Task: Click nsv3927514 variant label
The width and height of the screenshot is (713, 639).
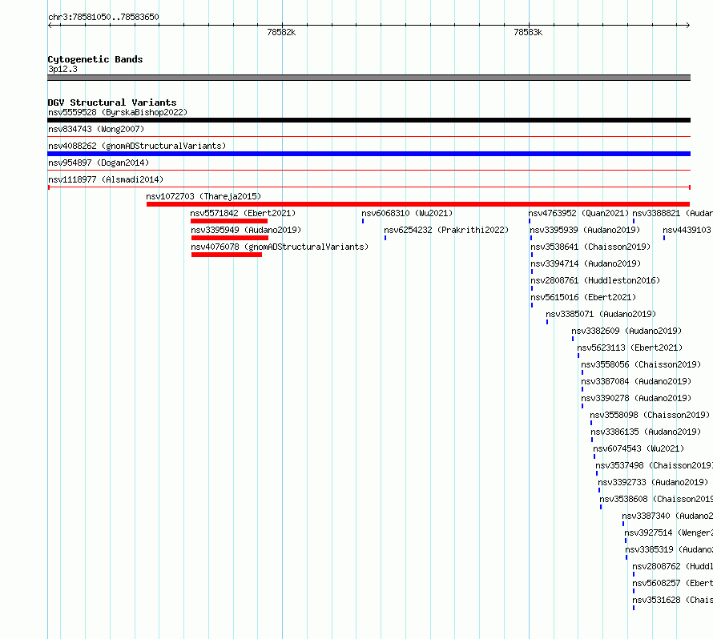Action: tap(668, 532)
